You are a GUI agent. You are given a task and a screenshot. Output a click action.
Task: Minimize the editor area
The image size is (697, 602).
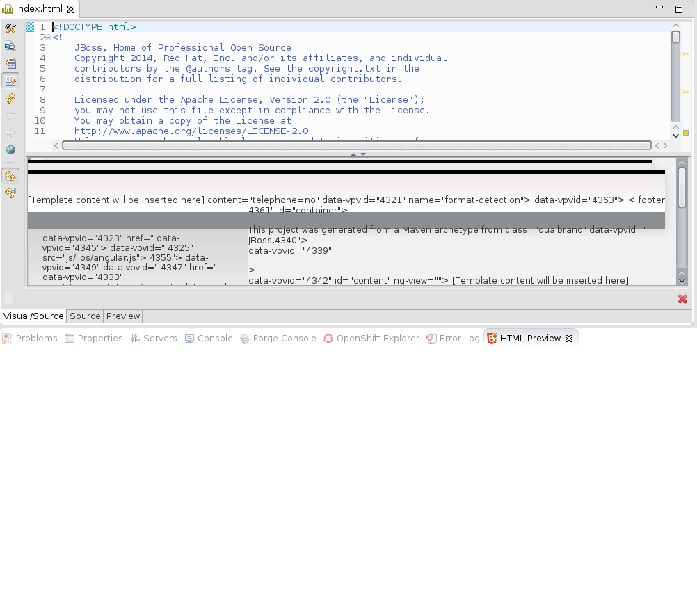pos(659,7)
